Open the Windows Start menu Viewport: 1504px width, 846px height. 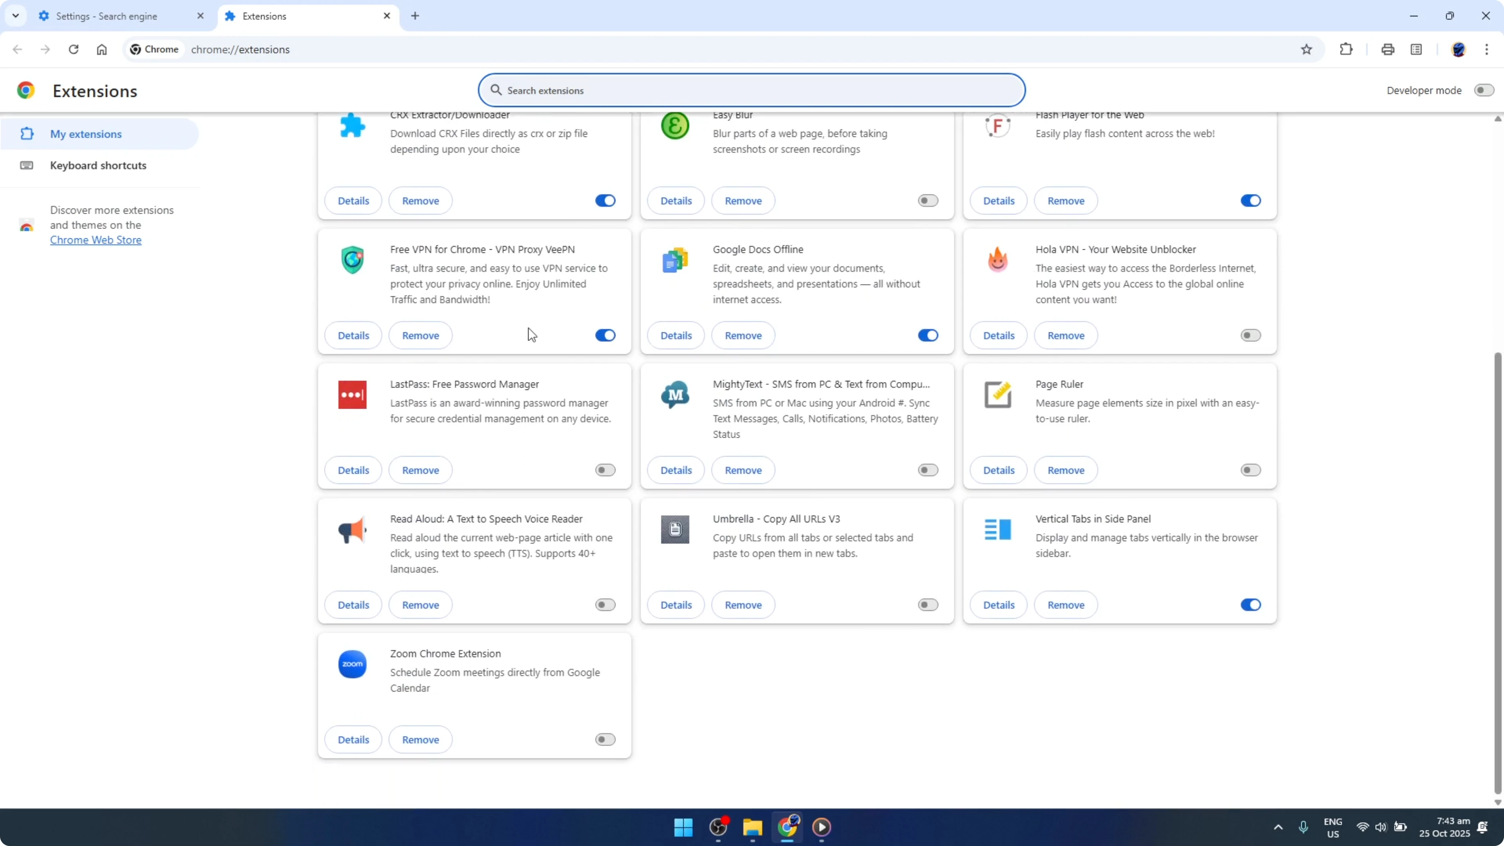pos(683,827)
